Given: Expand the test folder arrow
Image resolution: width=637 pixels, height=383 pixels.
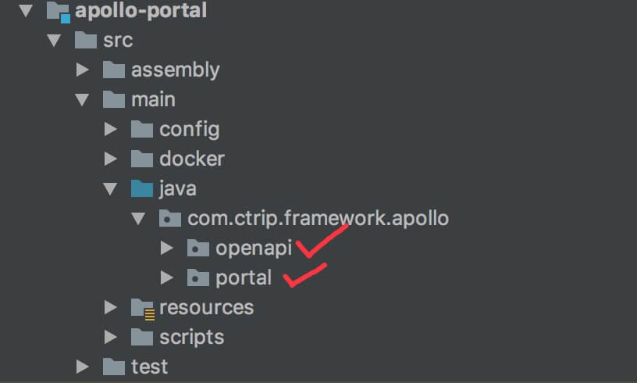Looking at the screenshot, I should click(82, 366).
